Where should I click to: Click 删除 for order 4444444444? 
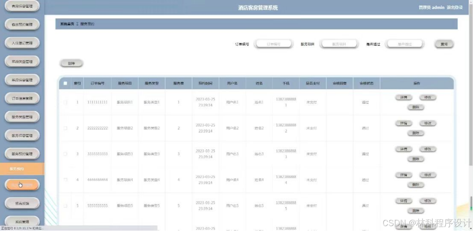pos(415,185)
